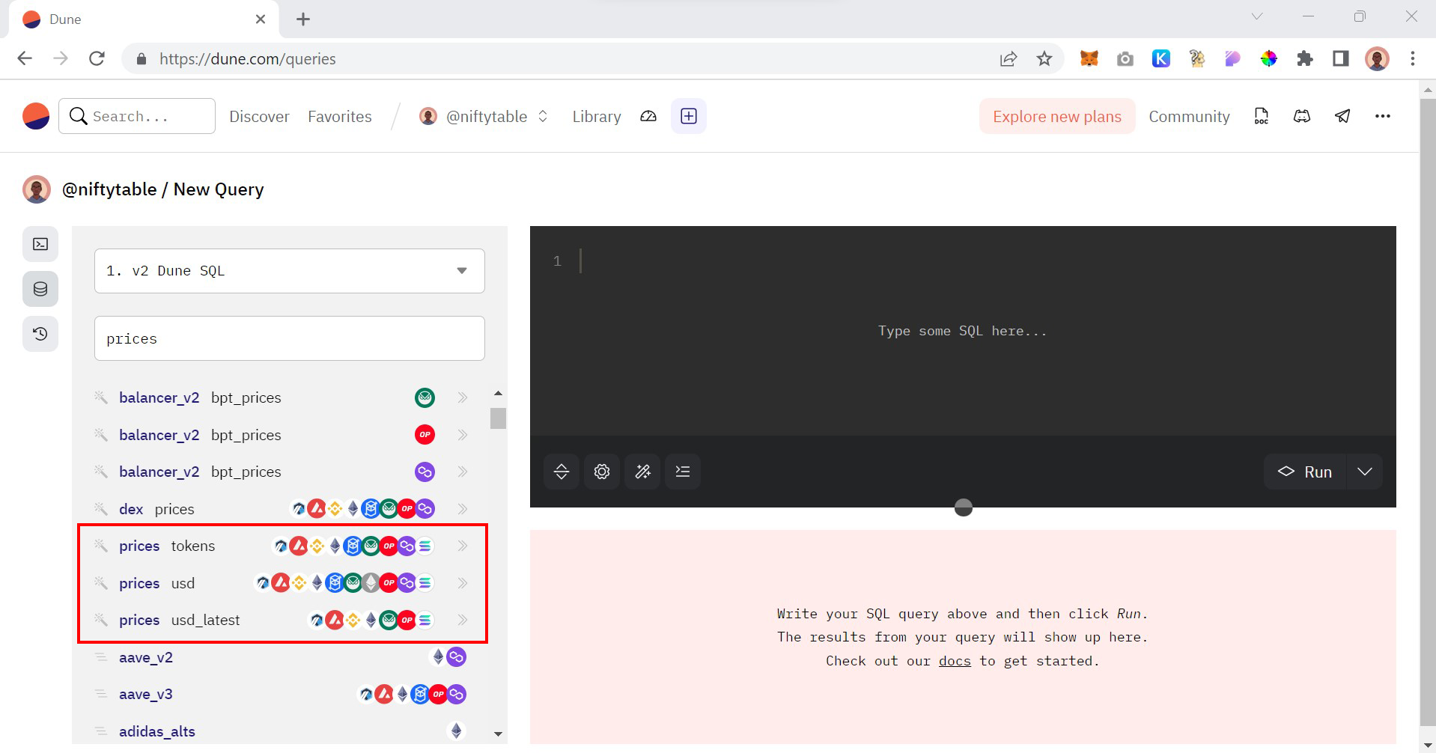Share this page from address bar

1008,58
